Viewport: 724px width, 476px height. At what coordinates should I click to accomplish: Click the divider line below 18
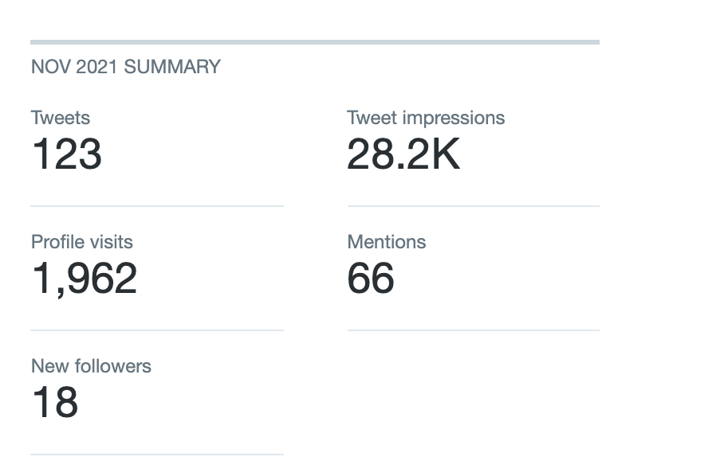tap(157, 455)
